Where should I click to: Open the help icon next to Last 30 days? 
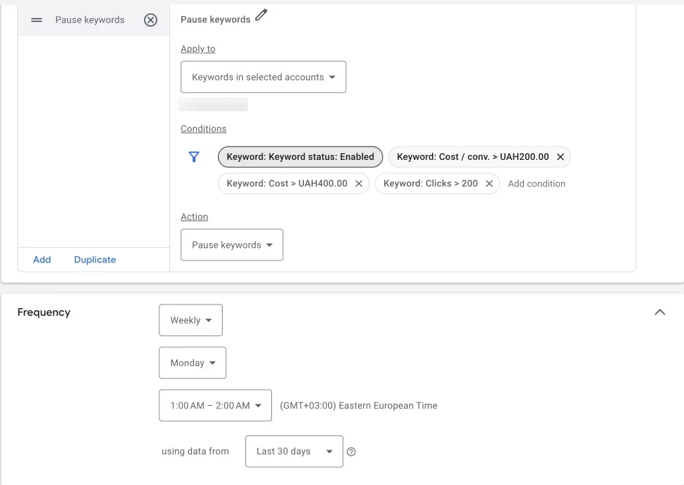click(x=351, y=452)
